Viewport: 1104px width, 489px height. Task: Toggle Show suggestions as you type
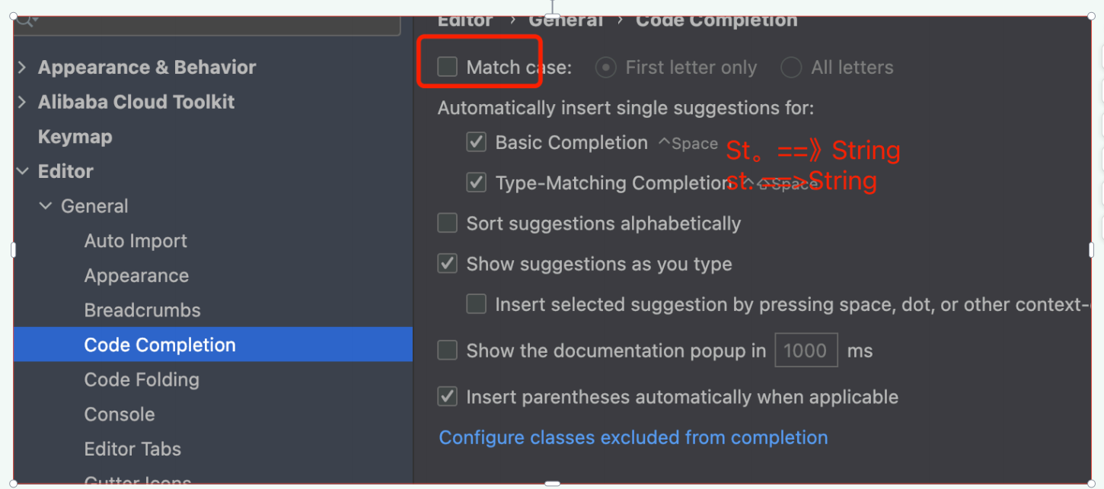click(447, 264)
